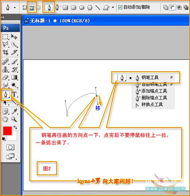Screen dimensions: 190x196
Task: Toggle the 自动添加/删除 checkbox
Action: click(120, 7)
